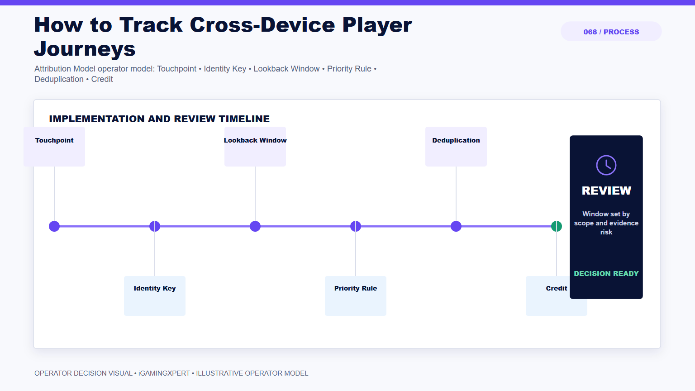Select the Priority Rule timeline dot
Screen dimensions: 695x391
[x=356, y=226]
